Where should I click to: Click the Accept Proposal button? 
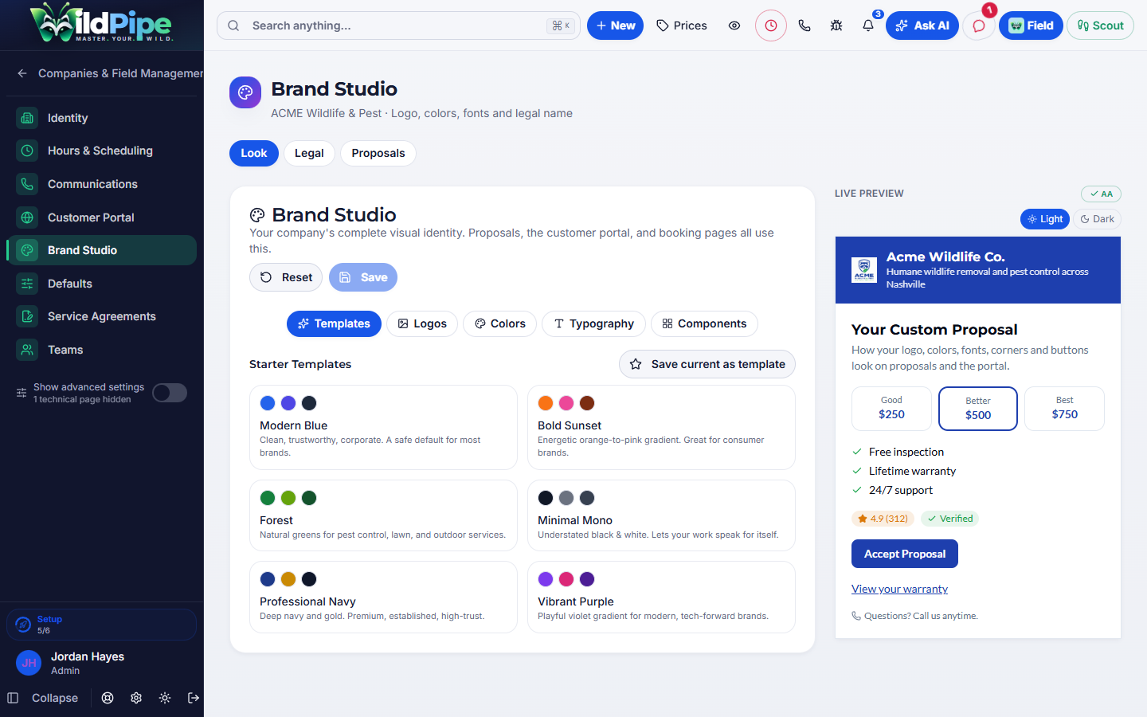pos(905,554)
